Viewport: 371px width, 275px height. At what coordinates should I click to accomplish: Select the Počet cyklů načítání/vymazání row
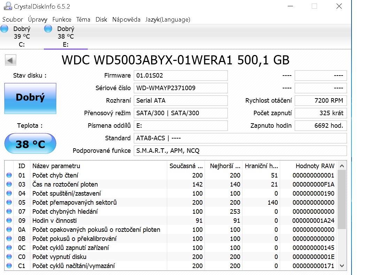(x=171, y=266)
